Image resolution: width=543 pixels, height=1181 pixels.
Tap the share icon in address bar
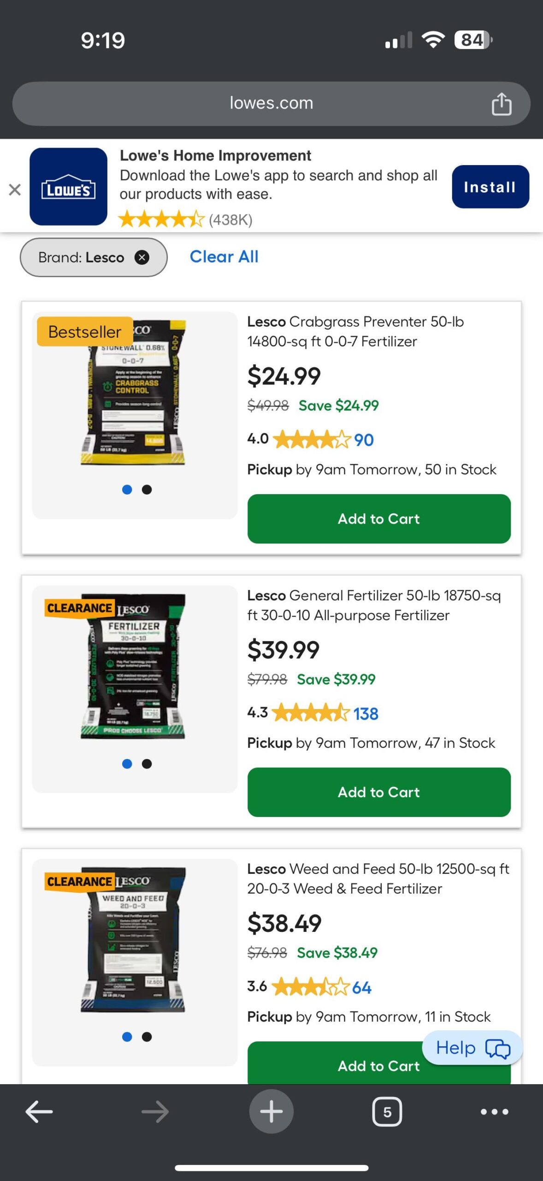click(x=502, y=103)
